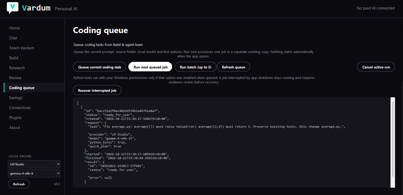The image size is (403, 195).
Task: Open the About page
Action: pos(14,128)
